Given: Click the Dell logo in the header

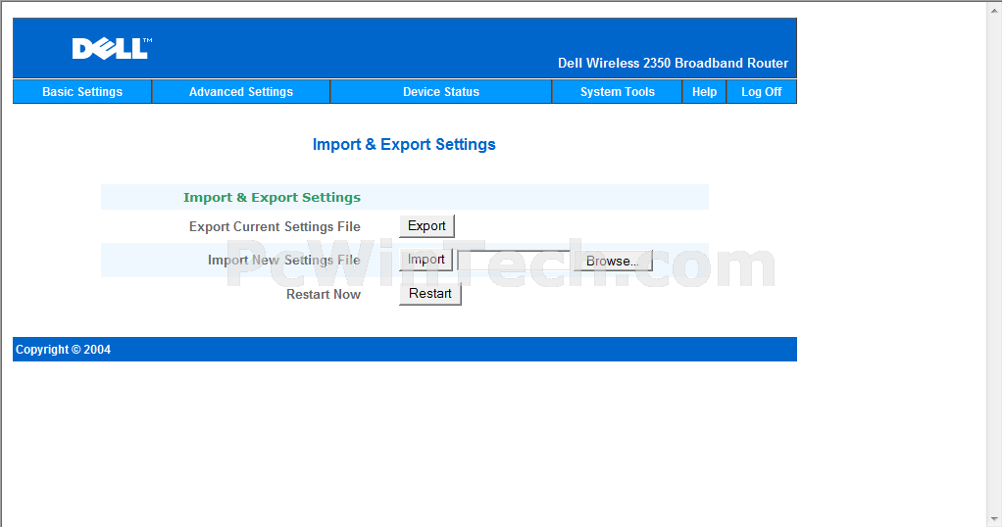Looking at the screenshot, I should 112,49.
